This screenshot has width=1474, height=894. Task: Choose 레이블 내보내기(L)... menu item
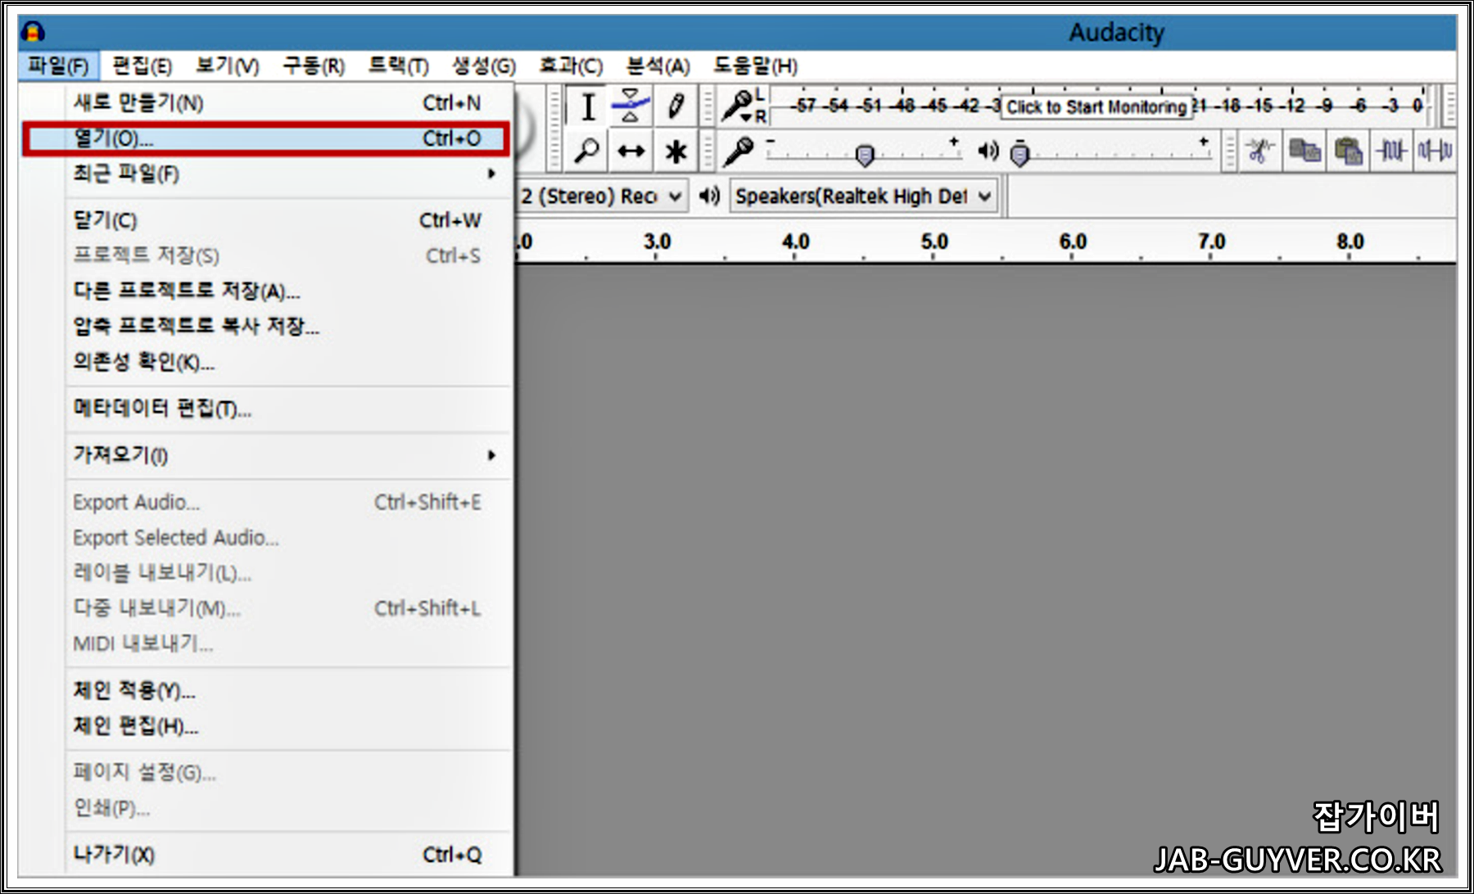tap(267, 572)
